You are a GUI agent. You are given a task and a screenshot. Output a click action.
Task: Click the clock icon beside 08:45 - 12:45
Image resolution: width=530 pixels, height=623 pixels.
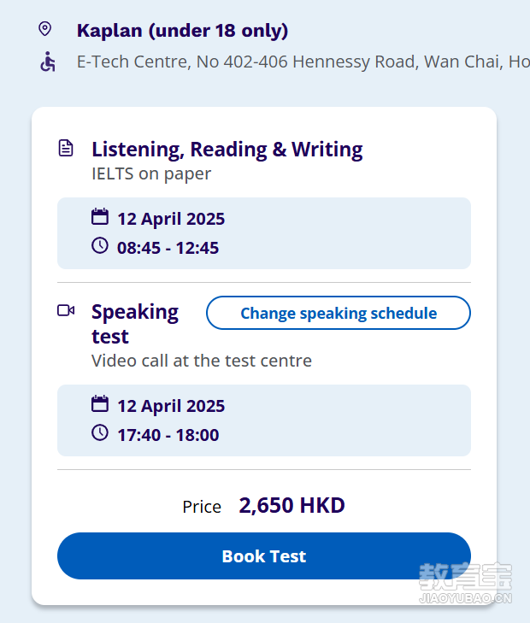point(100,245)
